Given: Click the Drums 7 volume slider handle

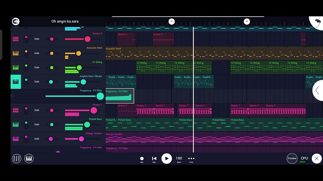Looking at the screenshot, I should 94,110.
